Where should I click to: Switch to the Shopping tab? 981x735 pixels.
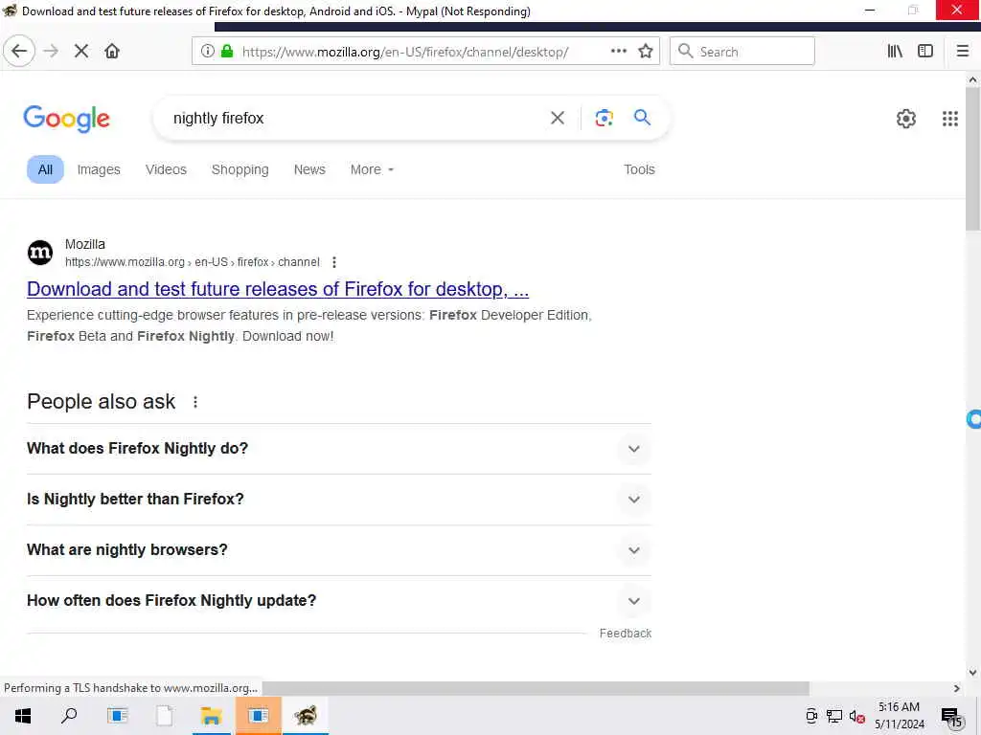240,169
